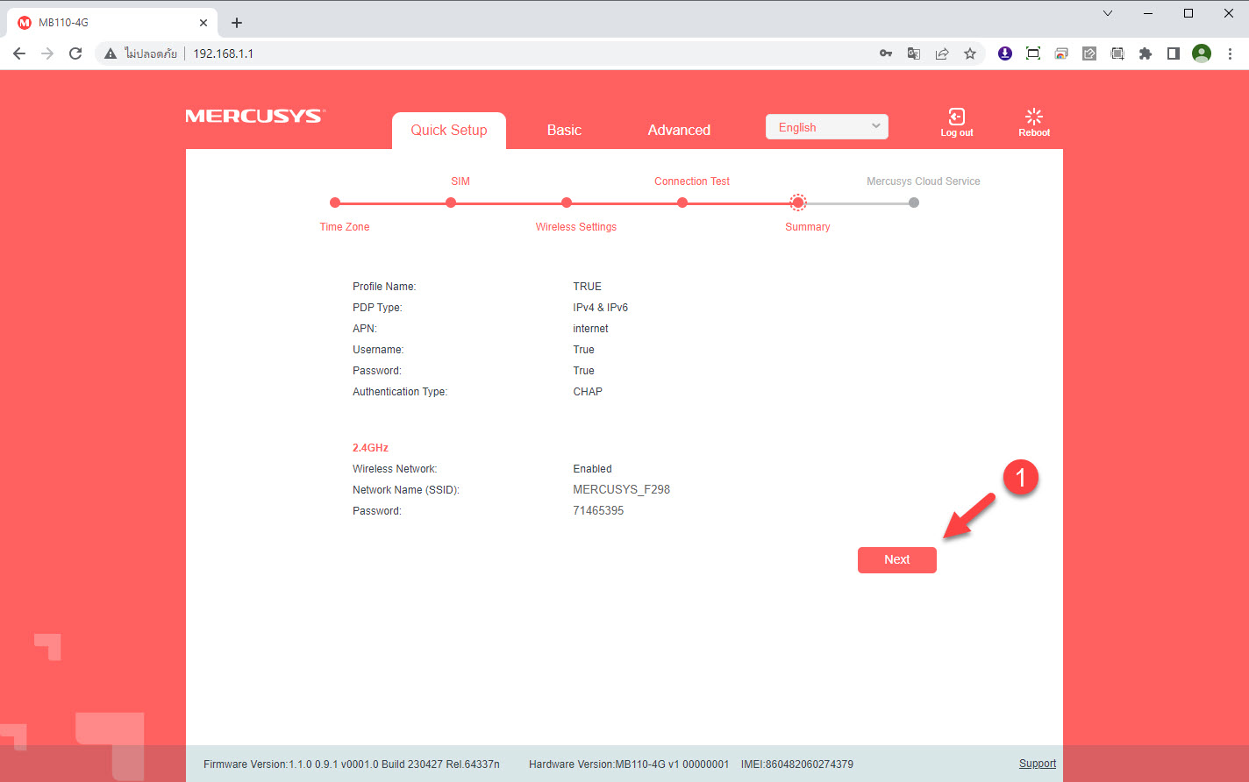Click the purple download extension icon
Viewport: 1249px width, 782px height.
(1005, 53)
